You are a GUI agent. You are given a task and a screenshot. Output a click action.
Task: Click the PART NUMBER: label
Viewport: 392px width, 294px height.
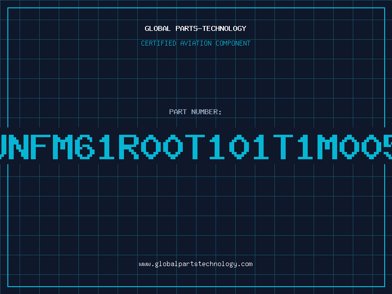[x=196, y=112]
